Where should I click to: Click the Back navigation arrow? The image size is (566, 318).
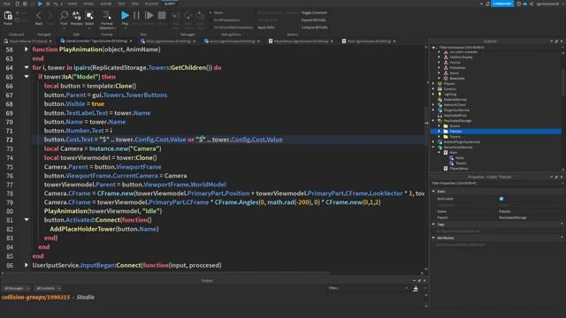pyautogui.click(x=39, y=16)
